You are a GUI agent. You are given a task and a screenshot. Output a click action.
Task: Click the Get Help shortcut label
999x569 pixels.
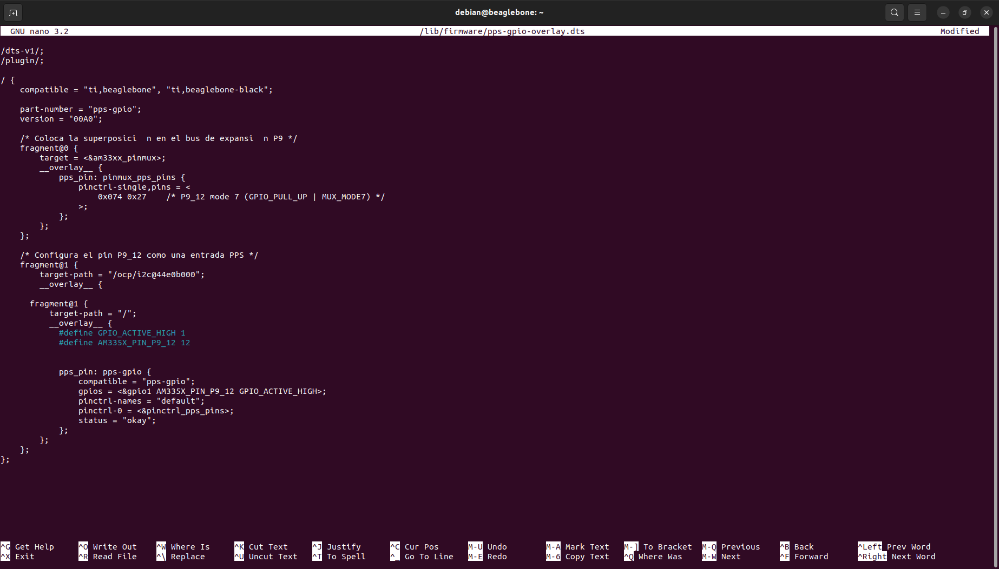click(x=35, y=547)
